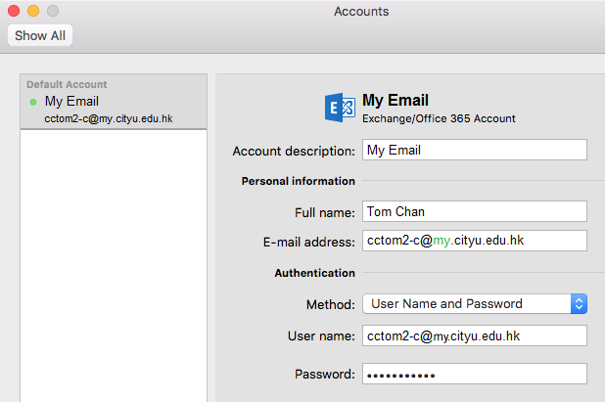Click the green status dot beside My Email
The height and width of the screenshot is (402, 605).
(x=34, y=102)
